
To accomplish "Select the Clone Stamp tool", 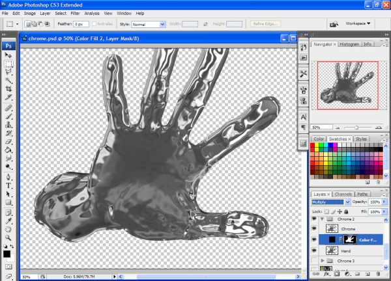I will [x=8, y=124].
